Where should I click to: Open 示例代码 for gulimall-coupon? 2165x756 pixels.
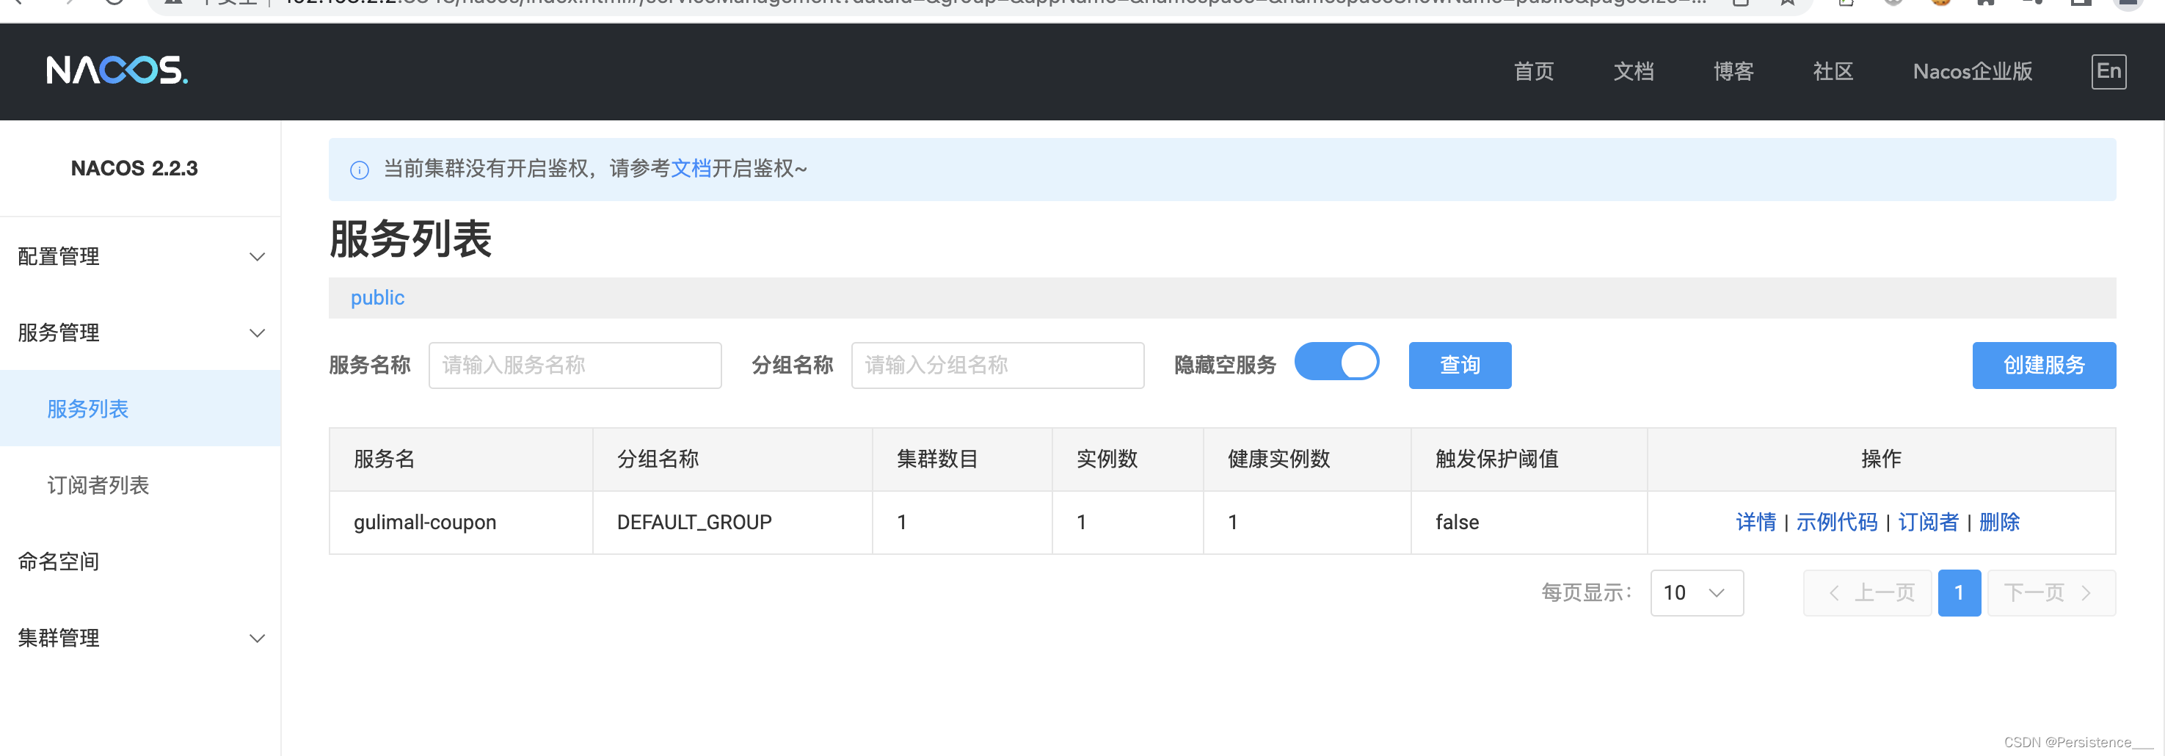(x=1835, y=522)
